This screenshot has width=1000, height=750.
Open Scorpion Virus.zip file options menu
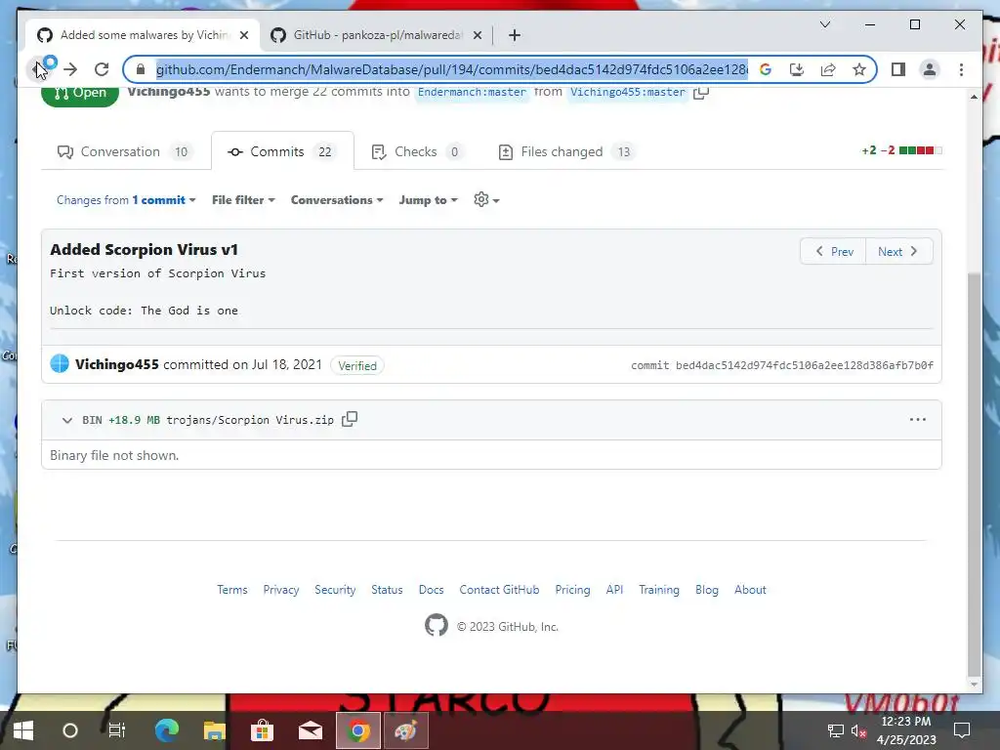coord(918,420)
